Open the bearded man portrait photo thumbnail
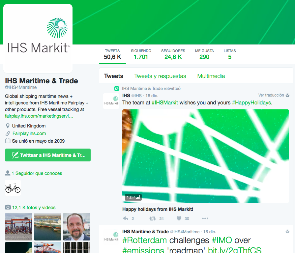Screen dimensions: 295x253 76,227
